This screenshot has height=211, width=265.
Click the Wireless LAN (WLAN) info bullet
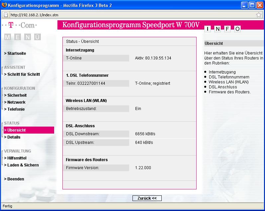tap(229, 82)
